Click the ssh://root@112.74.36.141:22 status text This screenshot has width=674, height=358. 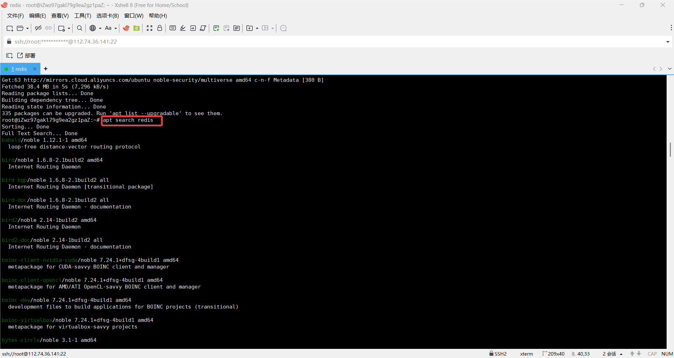click(34, 354)
